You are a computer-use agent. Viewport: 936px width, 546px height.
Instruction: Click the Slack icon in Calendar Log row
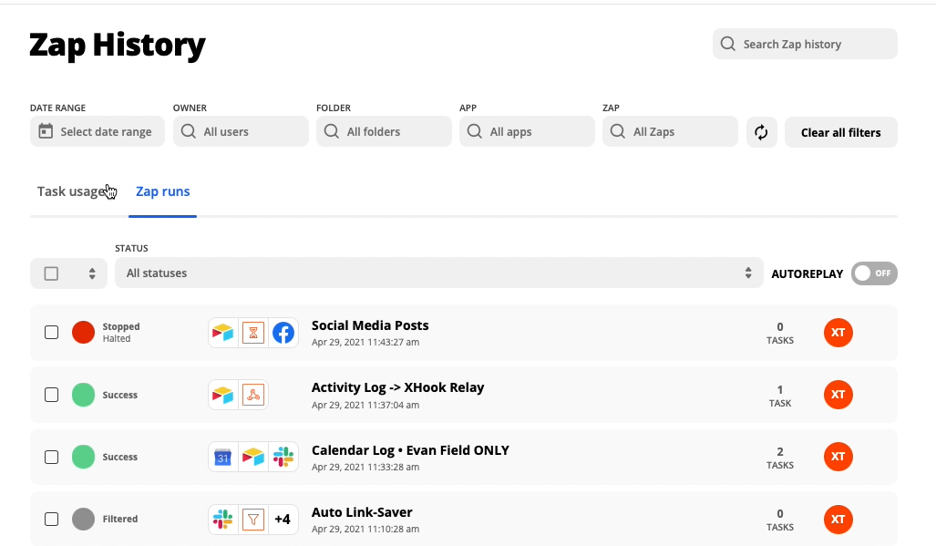pyautogui.click(x=283, y=457)
